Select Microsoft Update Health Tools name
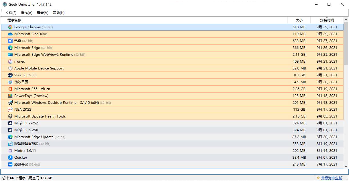Screen dimensions: 349x181 pos(40,116)
